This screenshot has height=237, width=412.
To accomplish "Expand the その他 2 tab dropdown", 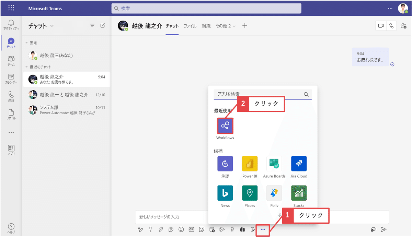I will click(225, 26).
